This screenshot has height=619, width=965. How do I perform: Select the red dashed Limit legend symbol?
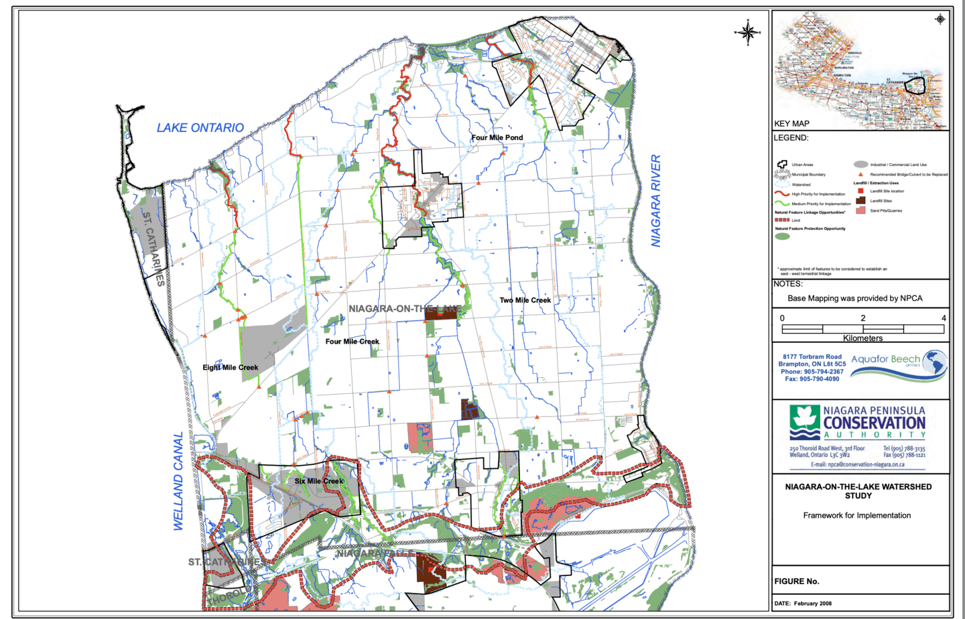782,220
